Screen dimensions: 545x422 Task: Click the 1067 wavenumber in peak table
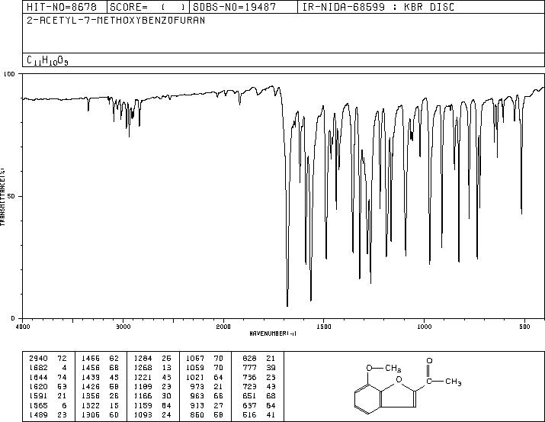[195, 359]
